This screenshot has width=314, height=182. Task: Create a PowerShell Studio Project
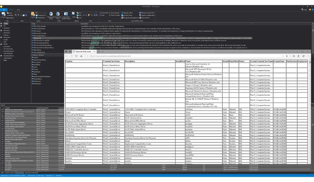66,15
